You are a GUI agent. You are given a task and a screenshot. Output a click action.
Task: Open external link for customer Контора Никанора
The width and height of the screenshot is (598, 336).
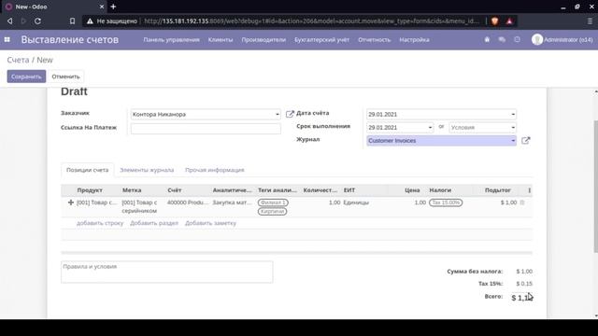coord(290,114)
